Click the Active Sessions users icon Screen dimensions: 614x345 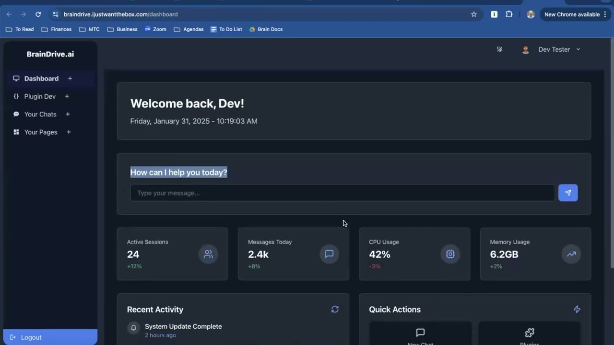click(x=208, y=254)
